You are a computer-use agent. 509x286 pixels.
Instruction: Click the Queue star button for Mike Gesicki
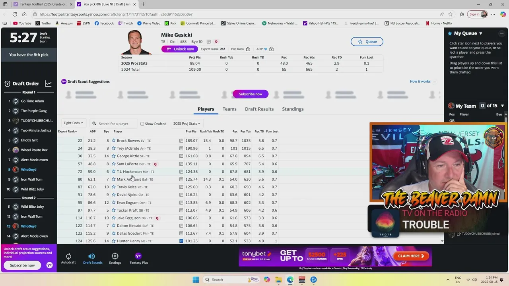367,41
